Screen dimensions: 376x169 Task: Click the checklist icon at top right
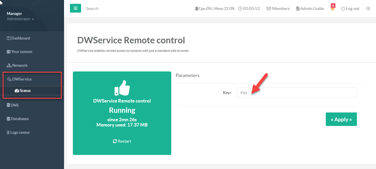(x=368, y=8)
